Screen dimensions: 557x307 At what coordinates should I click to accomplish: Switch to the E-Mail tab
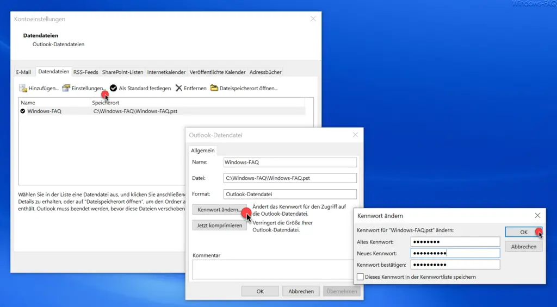coord(23,72)
